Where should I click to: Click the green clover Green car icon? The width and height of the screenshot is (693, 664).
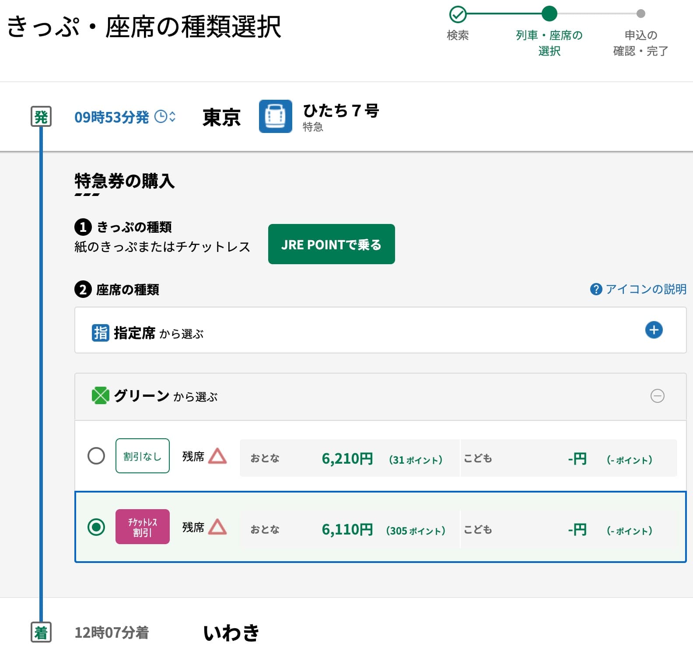100,395
